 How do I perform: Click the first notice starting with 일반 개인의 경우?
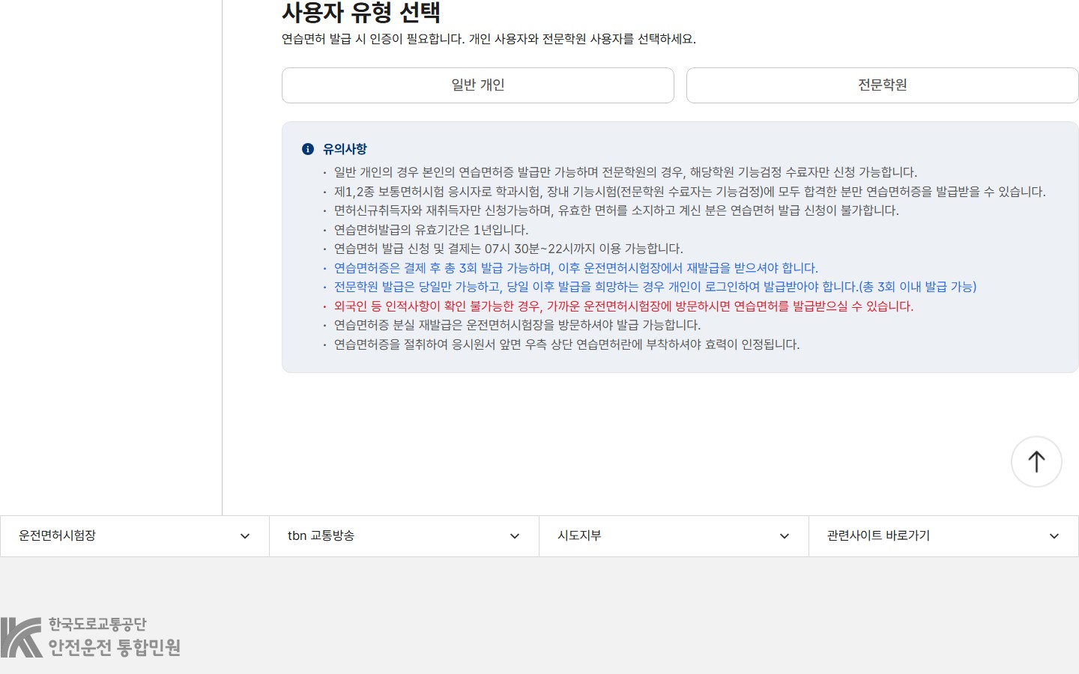(625, 172)
